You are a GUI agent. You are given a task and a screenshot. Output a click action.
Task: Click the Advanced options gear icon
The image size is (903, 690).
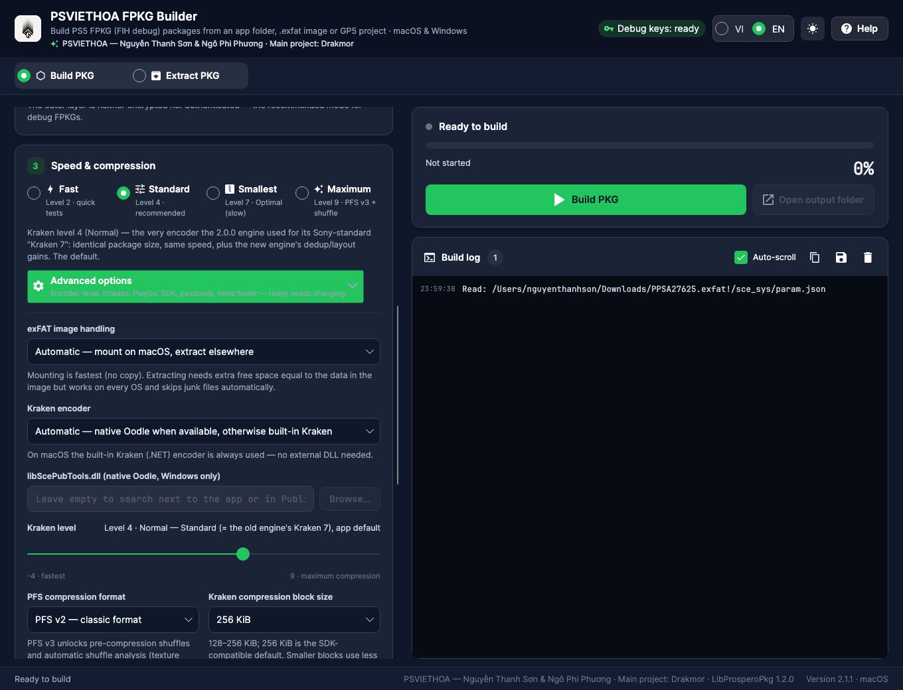point(39,286)
